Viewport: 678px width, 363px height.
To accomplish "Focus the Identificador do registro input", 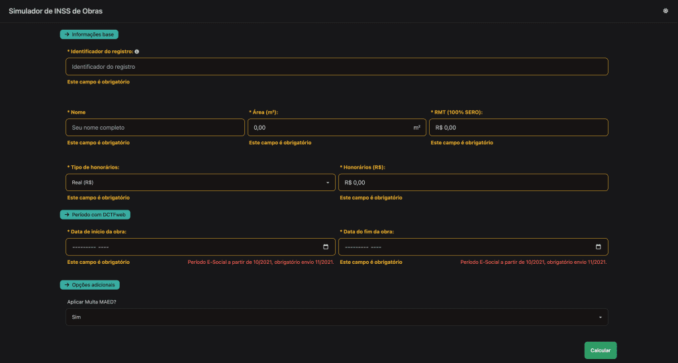I will (x=336, y=67).
